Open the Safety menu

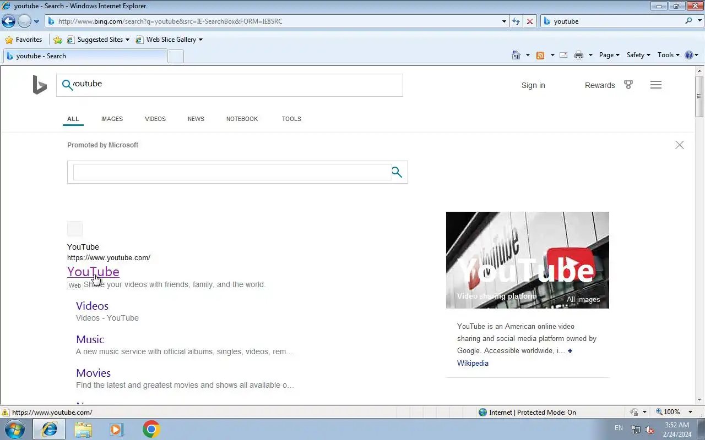[x=638, y=55]
